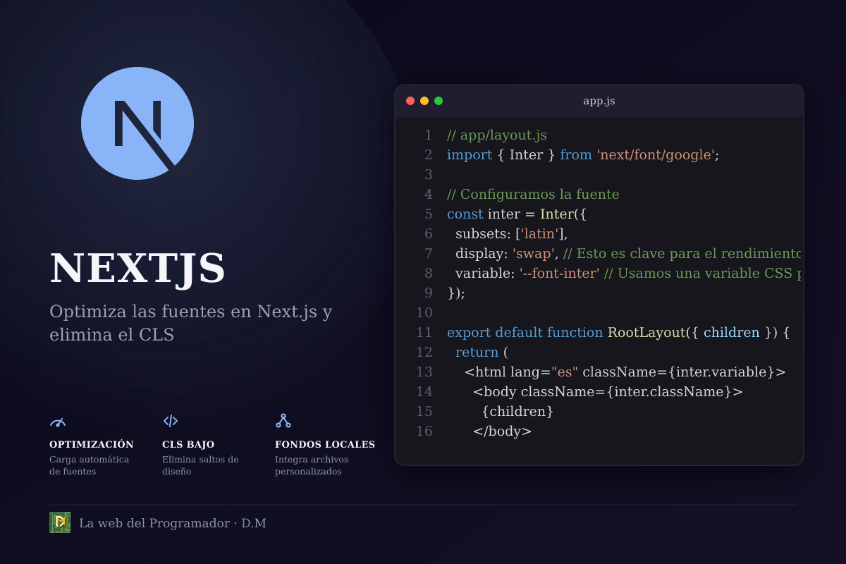Click the yellow minimize dot in the app.js window
This screenshot has width=846, height=564.
pyautogui.click(x=424, y=101)
